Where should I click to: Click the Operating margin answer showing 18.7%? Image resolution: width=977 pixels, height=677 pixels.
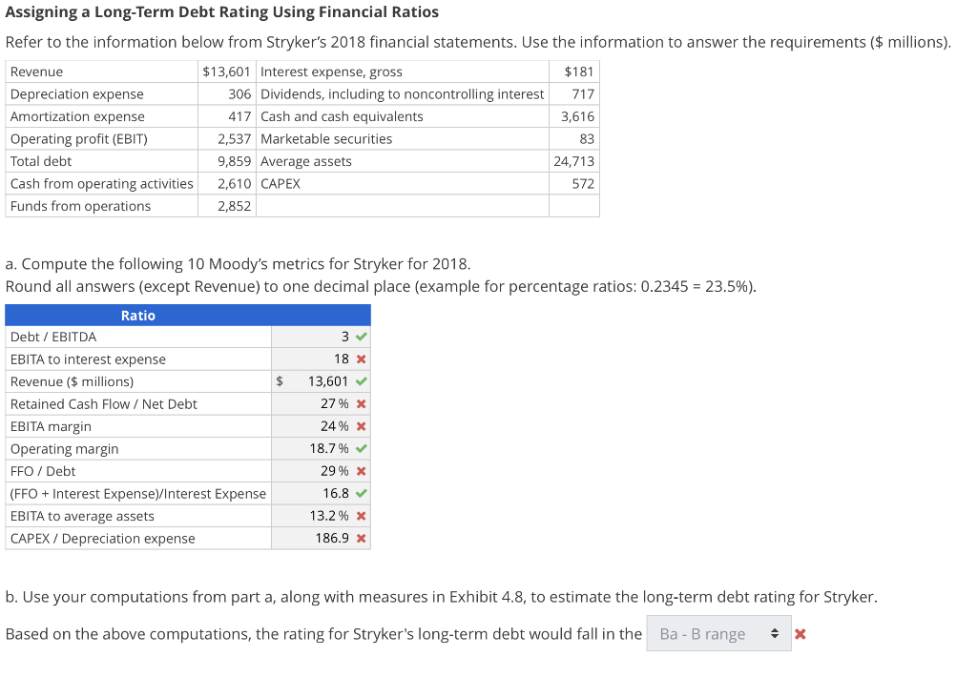coord(329,448)
